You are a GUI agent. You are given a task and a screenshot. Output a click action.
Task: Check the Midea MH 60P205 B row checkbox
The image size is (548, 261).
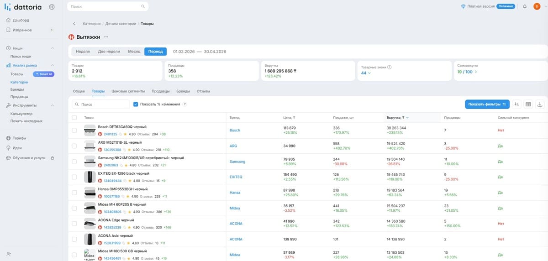(74, 208)
